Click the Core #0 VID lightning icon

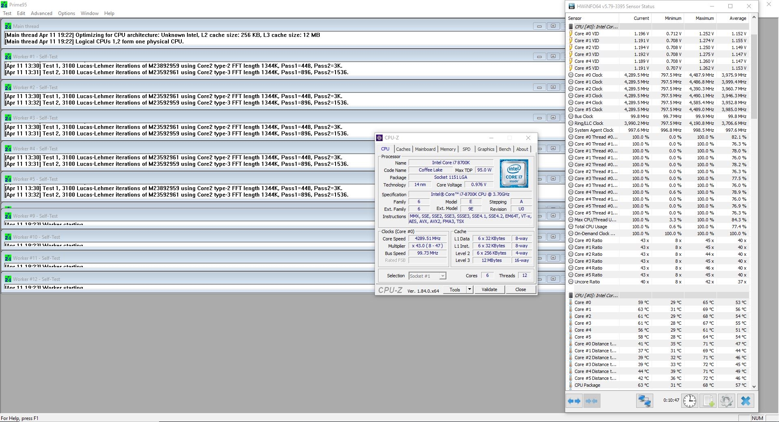coord(571,34)
